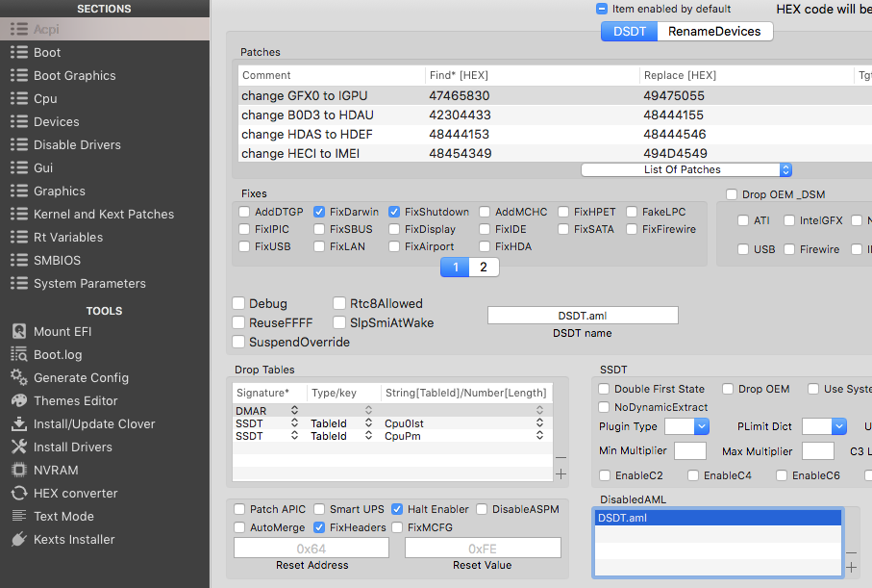The image size is (872, 588).
Task: Launch the Kexts Installer tool
Action: (x=105, y=539)
